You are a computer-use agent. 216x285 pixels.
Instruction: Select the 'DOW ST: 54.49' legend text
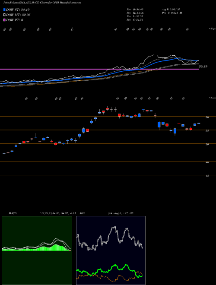coord(18,9)
